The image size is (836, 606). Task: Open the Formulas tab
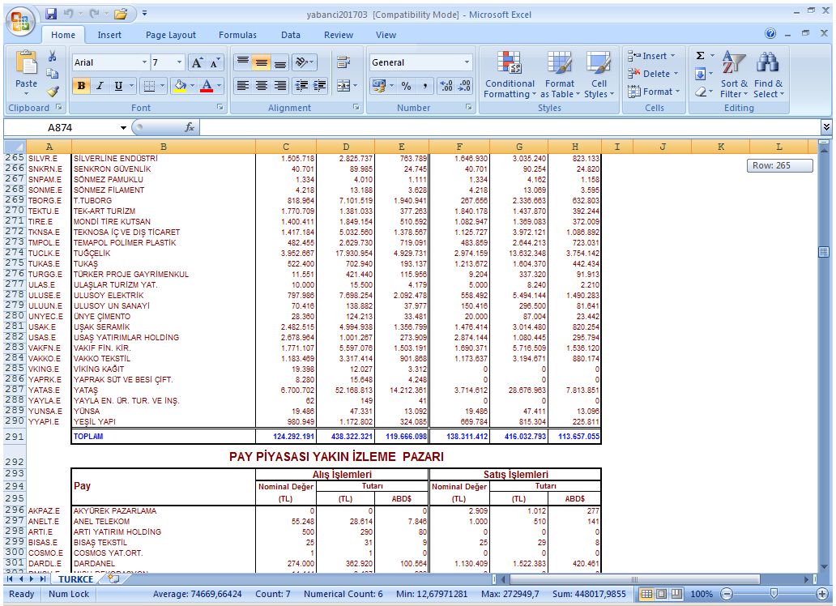click(238, 35)
